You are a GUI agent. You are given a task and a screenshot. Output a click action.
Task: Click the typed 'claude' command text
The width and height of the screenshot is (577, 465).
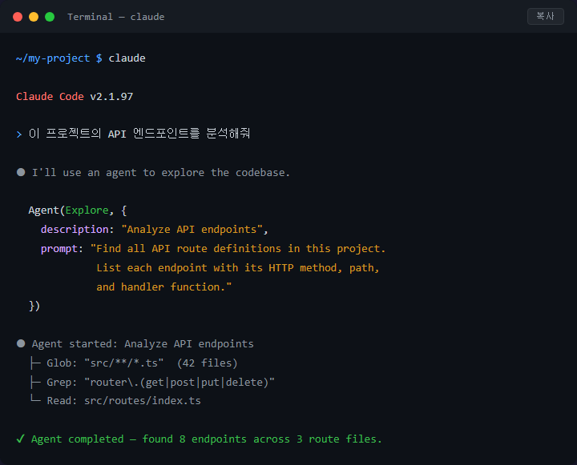pyautogui.click(x=127, y=58)
